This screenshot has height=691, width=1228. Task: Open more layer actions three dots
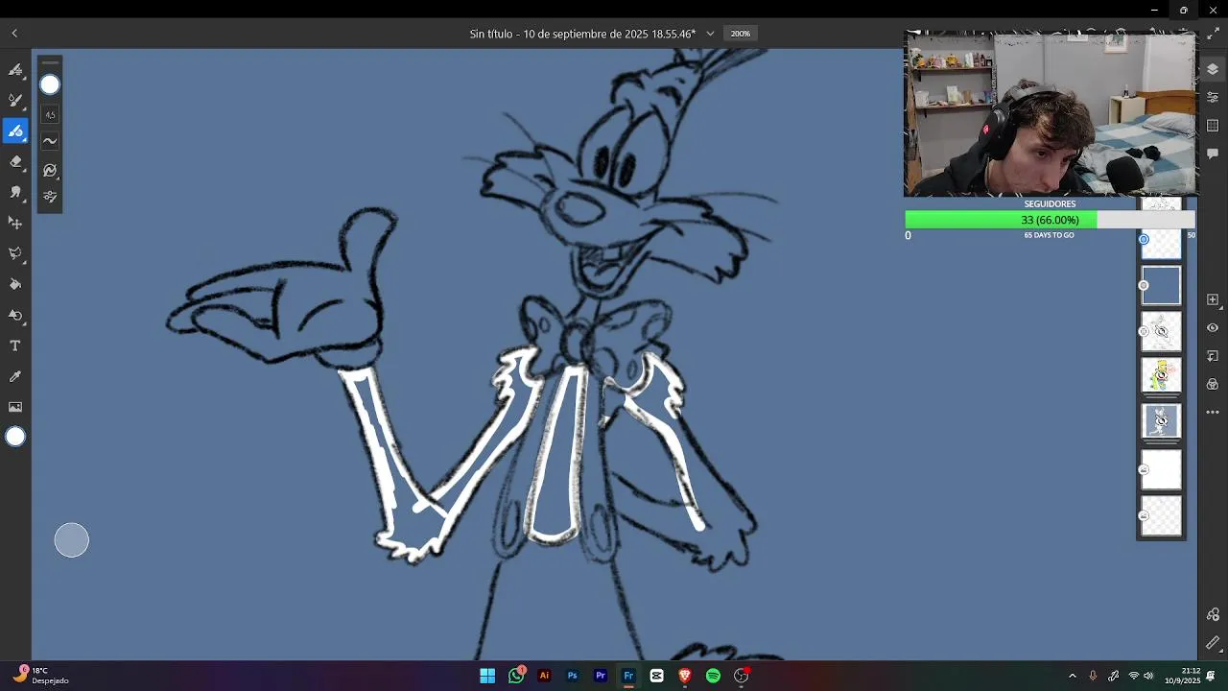(x=1213, y=413)
